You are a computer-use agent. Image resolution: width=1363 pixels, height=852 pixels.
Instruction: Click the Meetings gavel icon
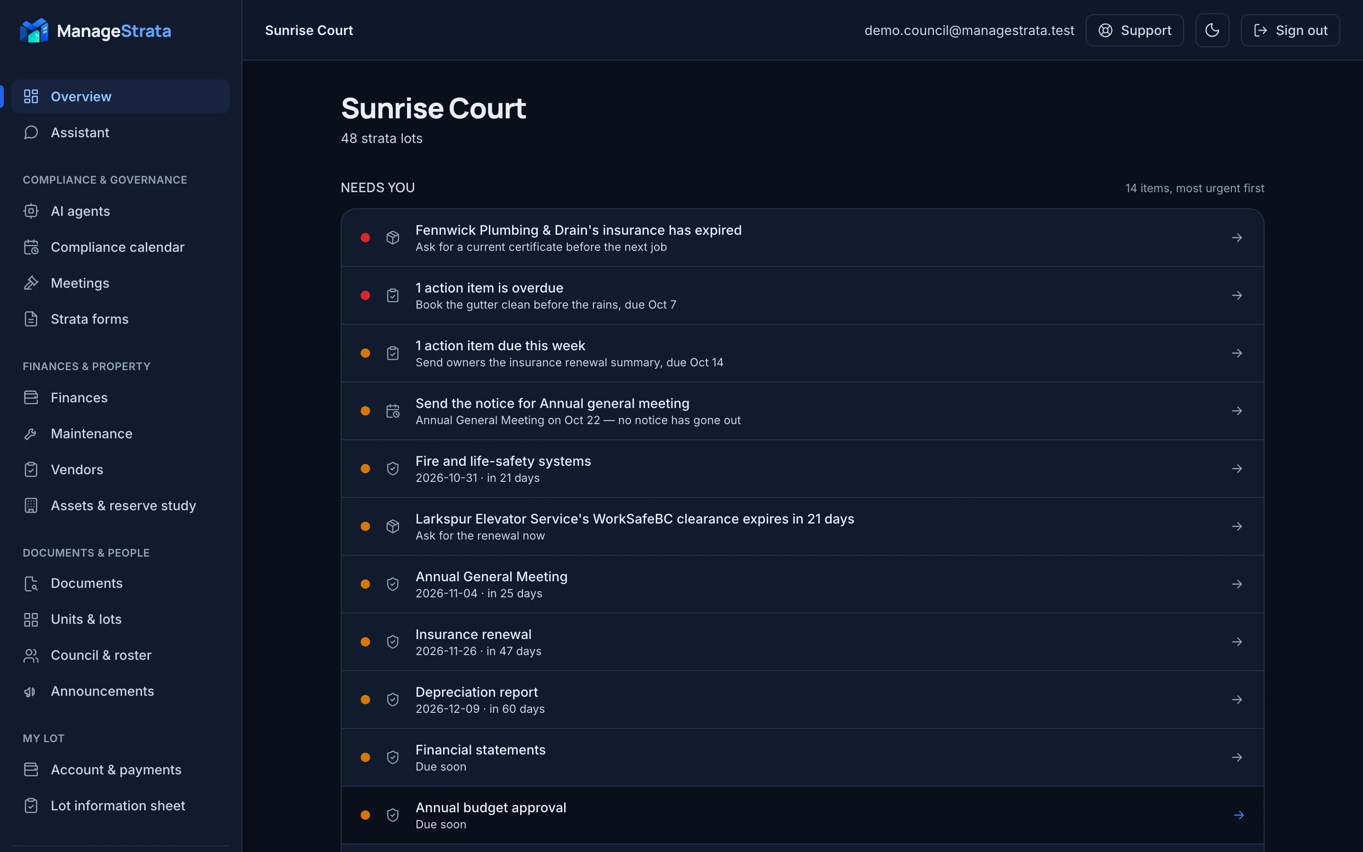click(31, 283)
